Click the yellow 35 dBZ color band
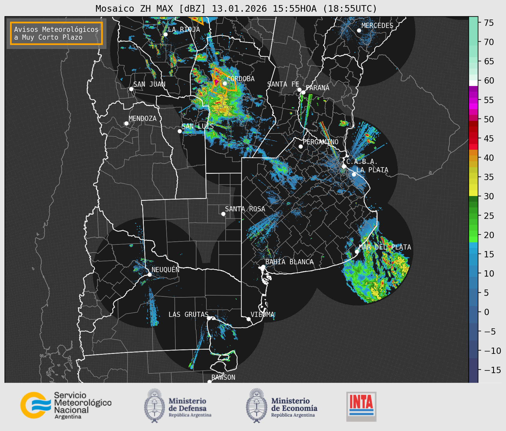Screen dimensions: 506x431 [x=473, y=177]
